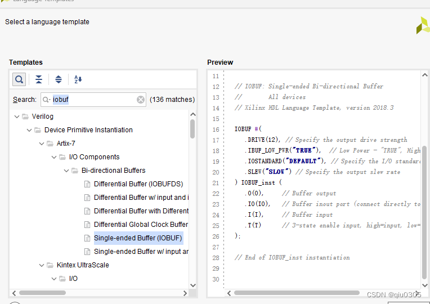Image resolution: width=430 pixels, height=304 pixels.
Task: Collapse Bi-directional Buffers chevron
Action: pyautogui.click(x=66, y=171)
